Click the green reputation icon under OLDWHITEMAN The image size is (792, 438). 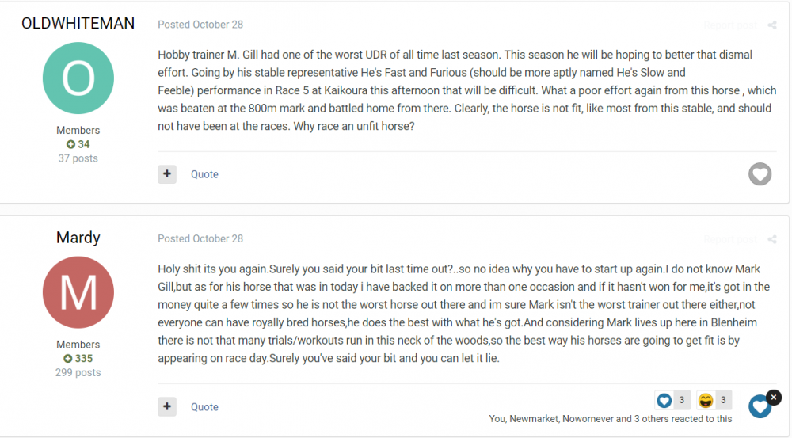(70, 144)
